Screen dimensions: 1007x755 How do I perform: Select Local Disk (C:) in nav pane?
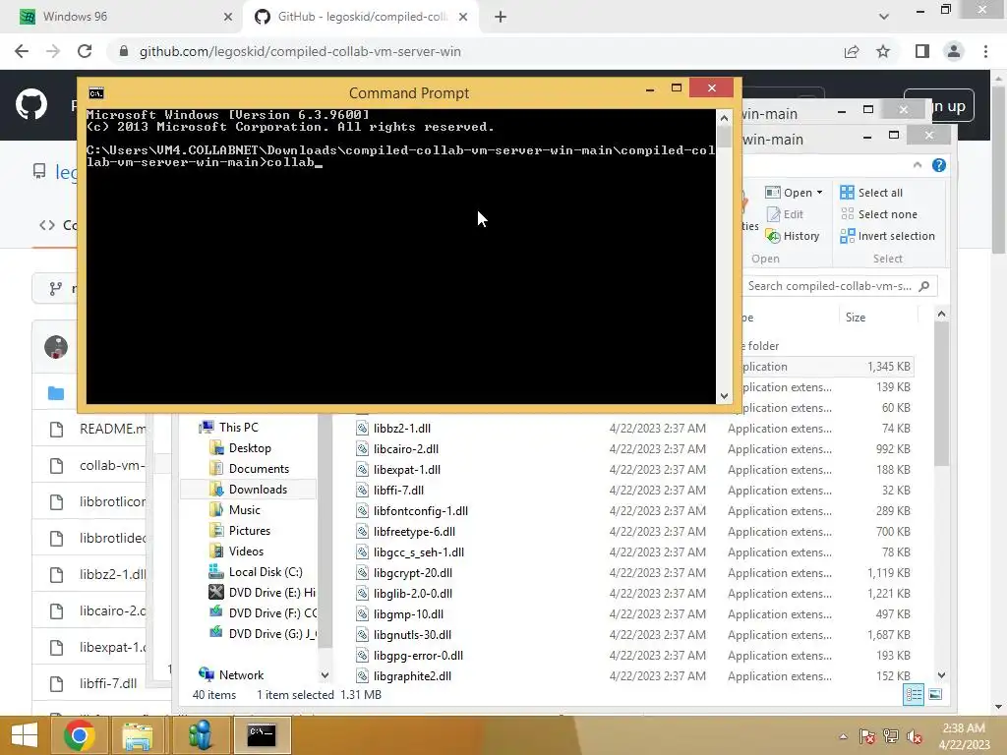[x=266, y=571]
